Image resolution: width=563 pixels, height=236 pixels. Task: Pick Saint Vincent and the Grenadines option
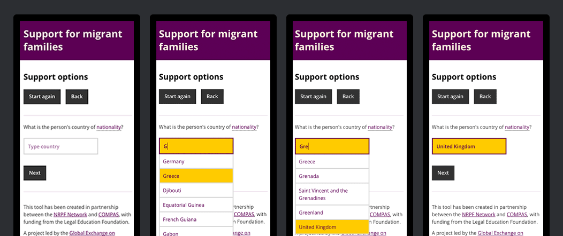pyautogui.click(x=332, y=194)
